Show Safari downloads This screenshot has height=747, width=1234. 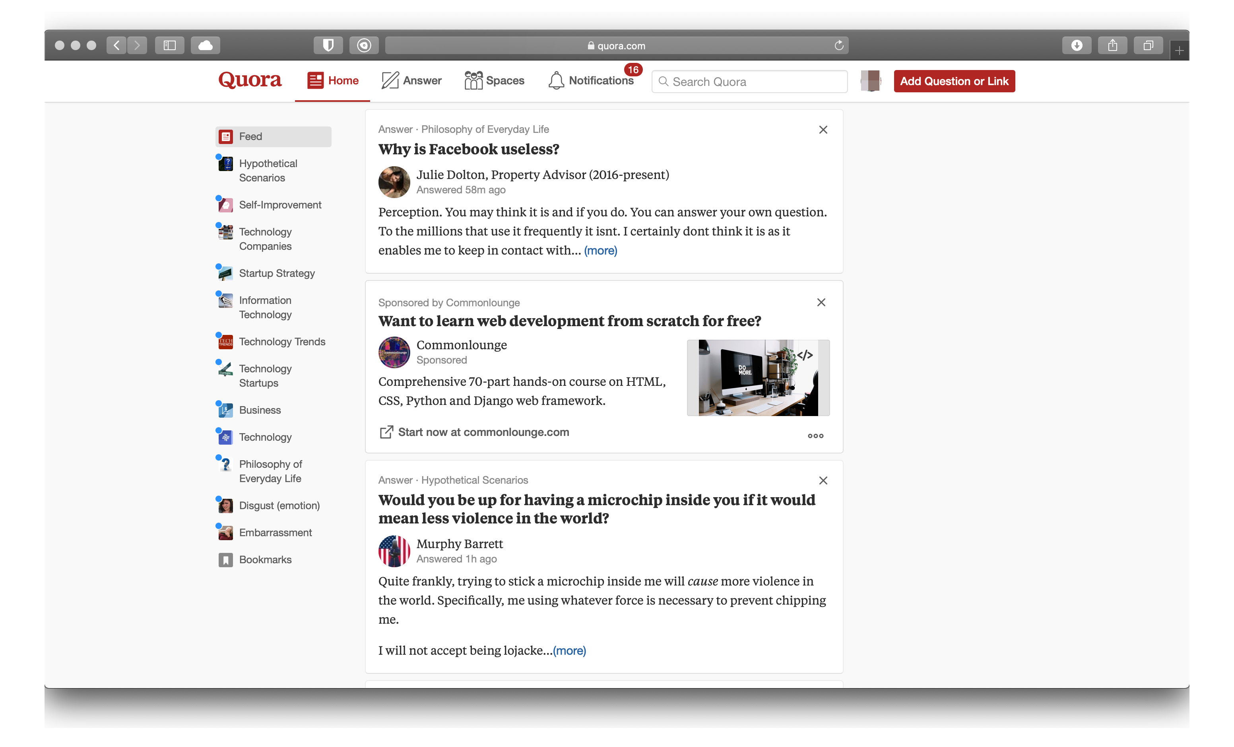click(x=1077, y=46)
